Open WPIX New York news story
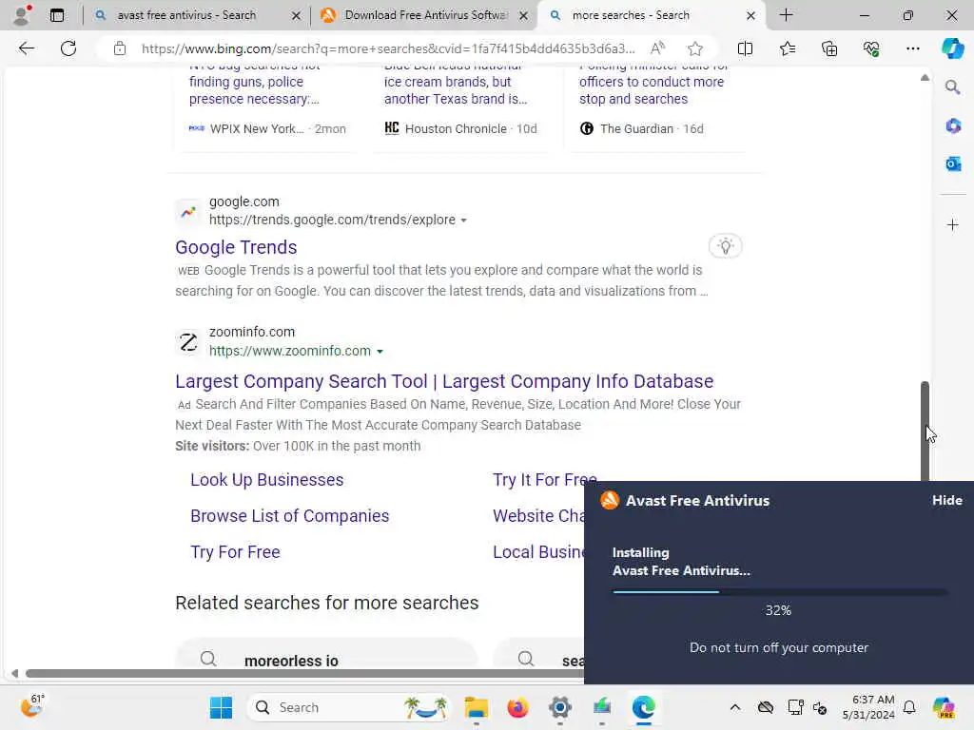974x730 pixels. 255,90
